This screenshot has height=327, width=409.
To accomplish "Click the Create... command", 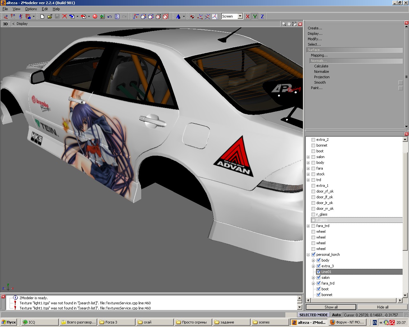I will [315, 28].
